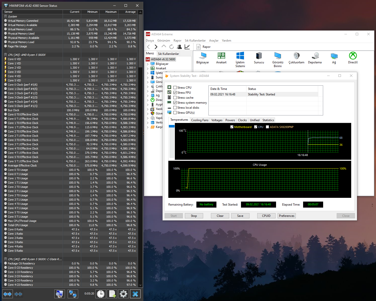The height and width of the screenshot is (301, 376).
Task: Click blue temperature graph scale slider
Action: coord(172,126)
